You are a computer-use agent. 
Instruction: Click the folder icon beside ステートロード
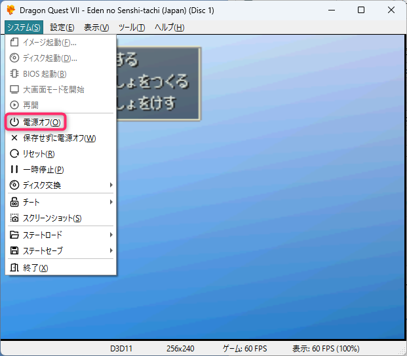[x=14, y=235]
